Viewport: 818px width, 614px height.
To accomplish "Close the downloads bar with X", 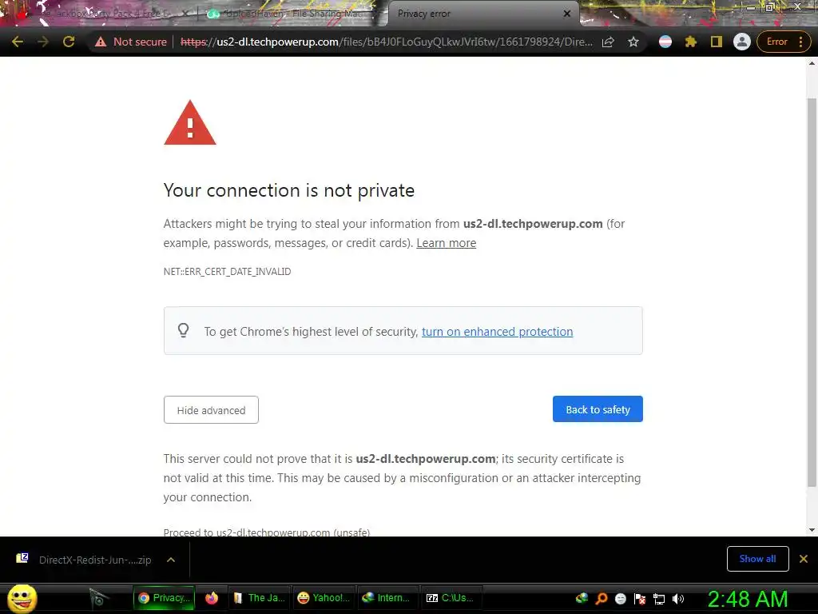I will (x=804, y=559).
